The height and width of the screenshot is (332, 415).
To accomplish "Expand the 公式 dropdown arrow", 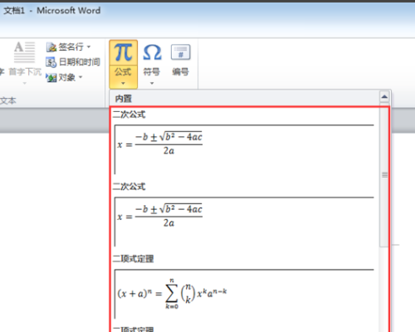I will tap(123, 83).
